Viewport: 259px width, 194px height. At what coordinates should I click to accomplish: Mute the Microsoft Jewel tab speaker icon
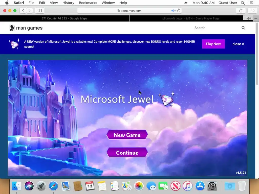(248, 18)
